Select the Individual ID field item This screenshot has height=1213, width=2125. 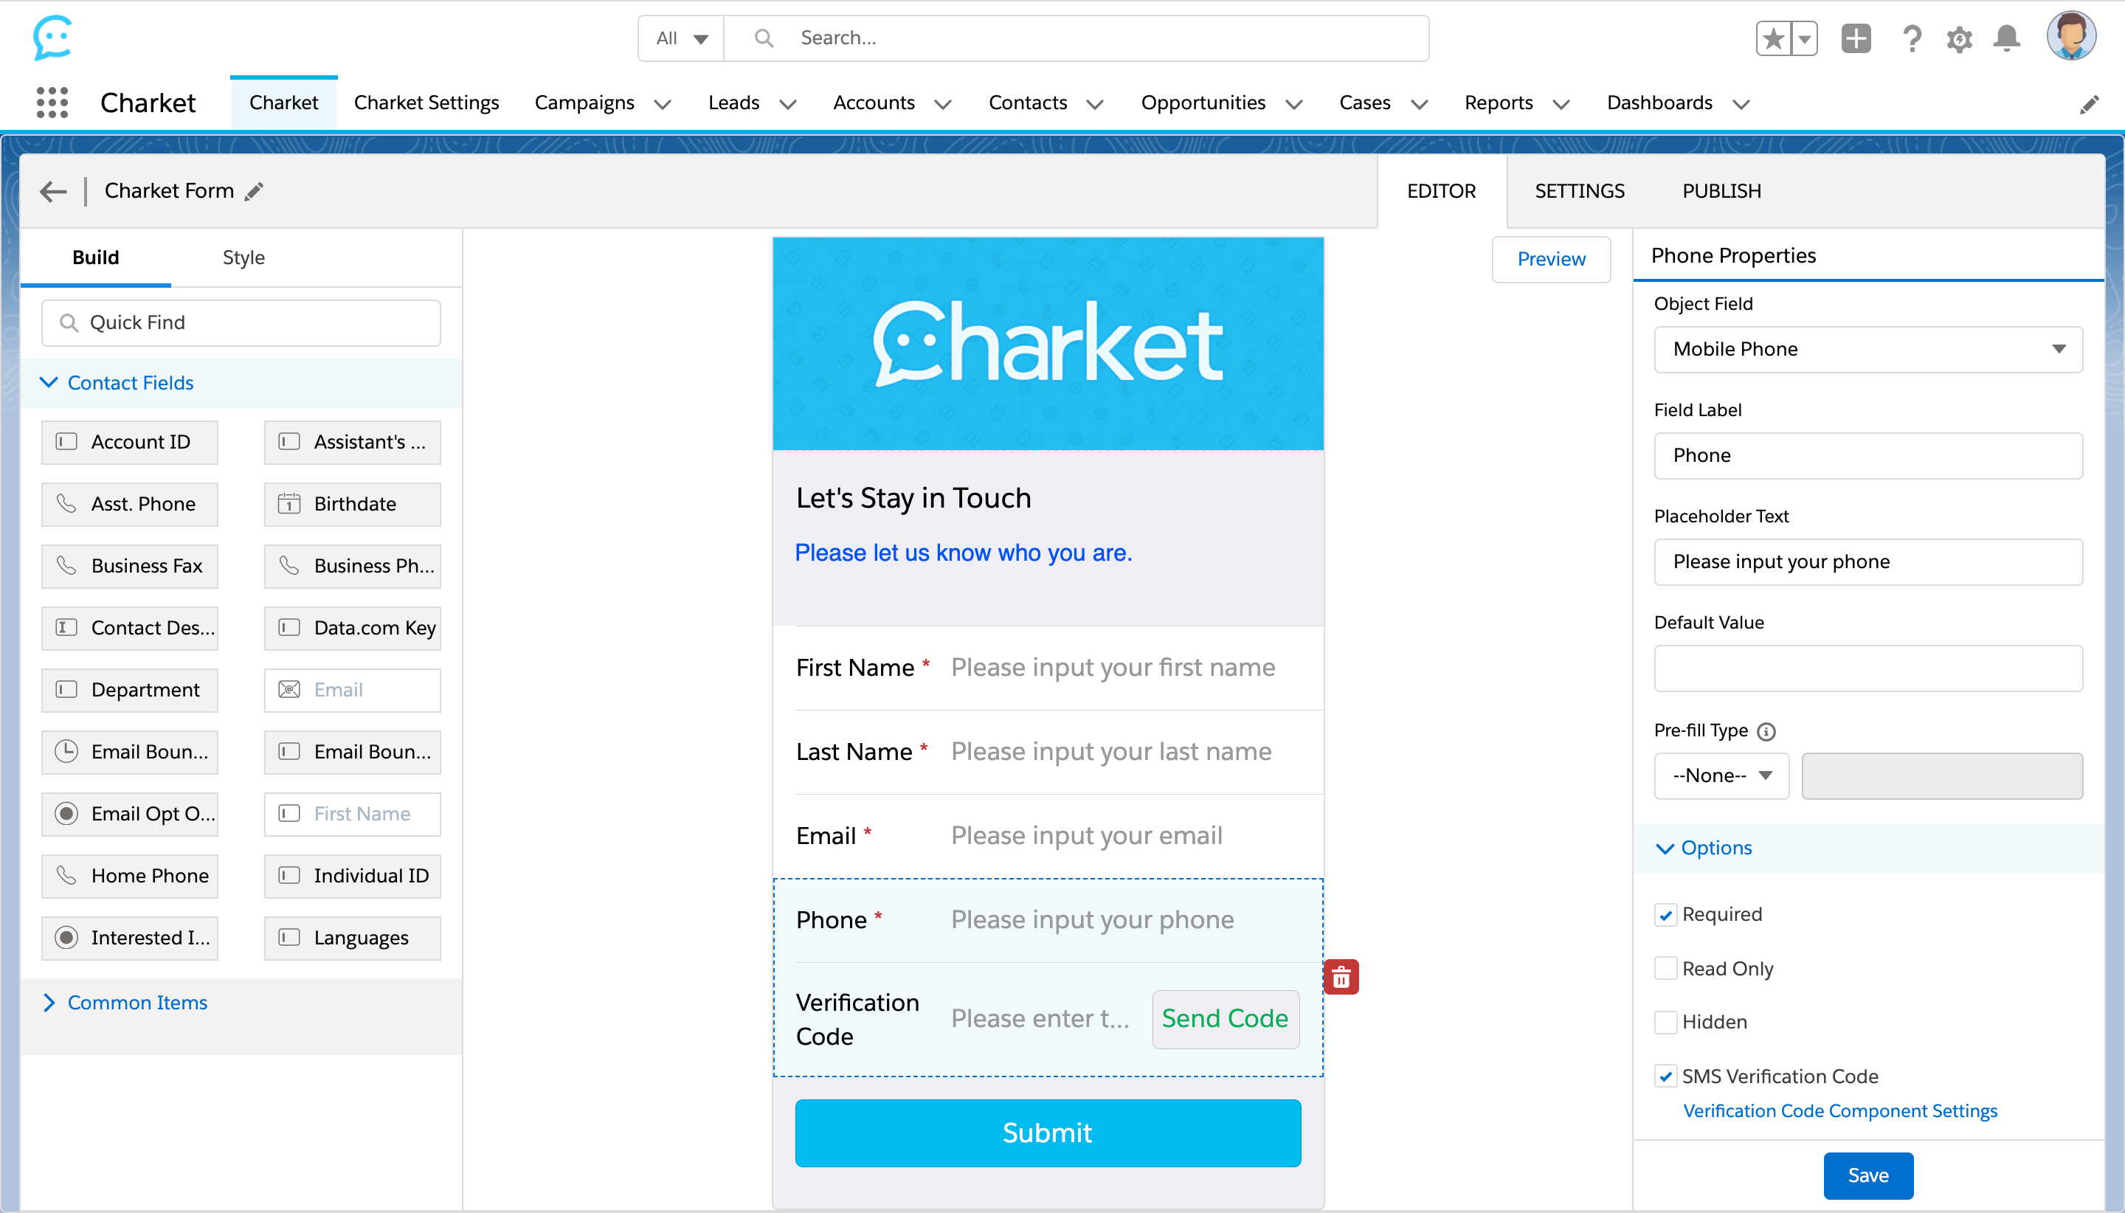tap(353, 877)
